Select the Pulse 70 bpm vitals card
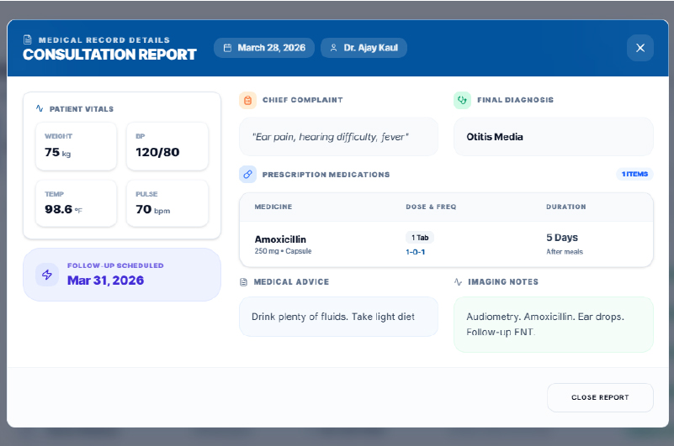The height and width of the screenshot is (446, 674). click(x=167, y=203)
